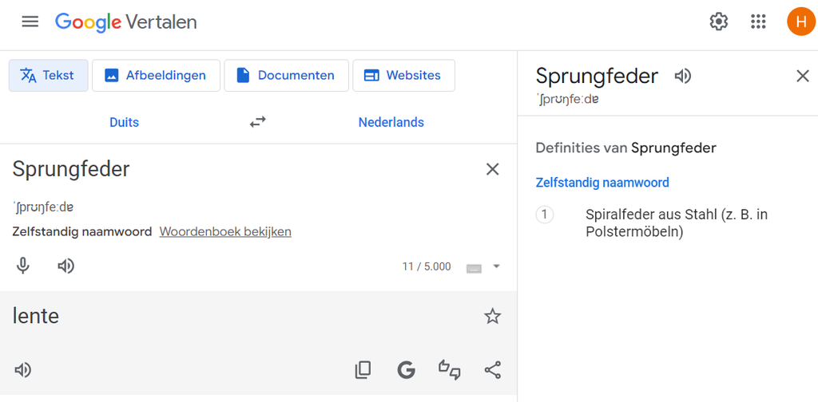Viewport: 818px width, 402px height.
Task: Click the microphone voice input icon
Action: click(x=23, y=266)
